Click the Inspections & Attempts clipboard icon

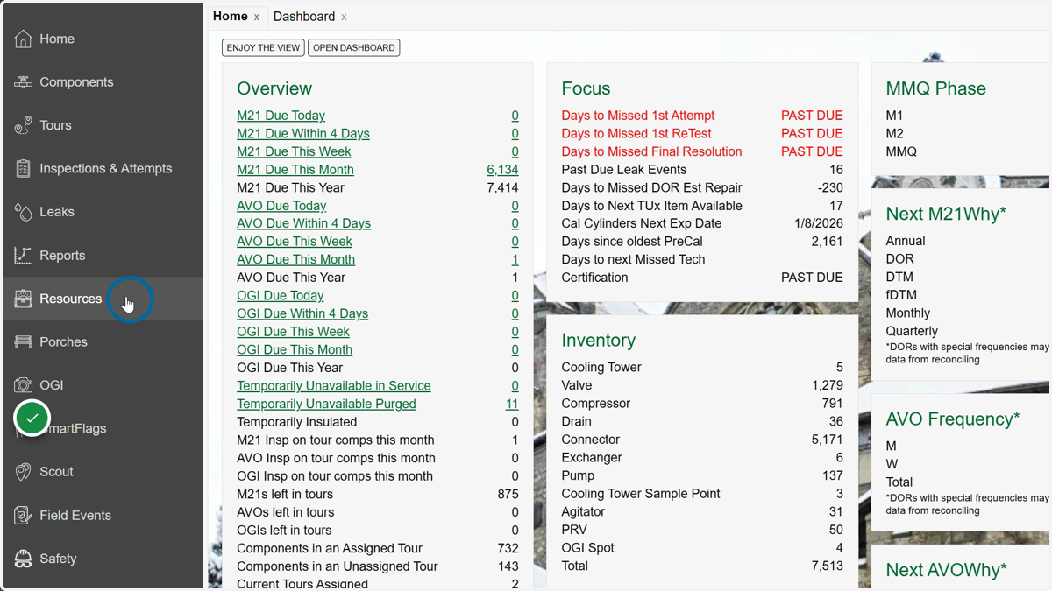click(23, 168)
